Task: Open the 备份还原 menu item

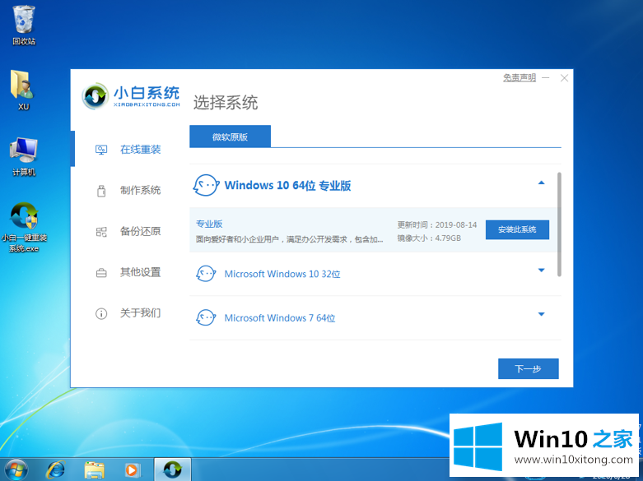Action: pos(141,231)
